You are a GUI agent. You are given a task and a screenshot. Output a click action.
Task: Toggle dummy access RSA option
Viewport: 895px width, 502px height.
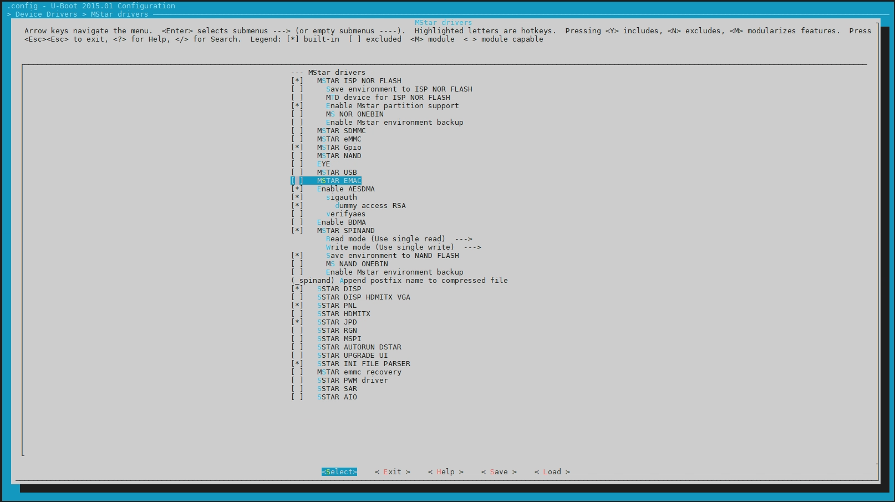348,206
